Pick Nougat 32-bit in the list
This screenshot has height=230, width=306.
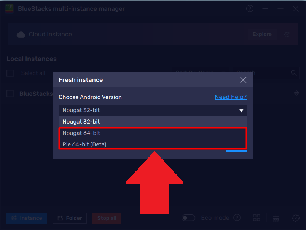[x=153, y=122]
